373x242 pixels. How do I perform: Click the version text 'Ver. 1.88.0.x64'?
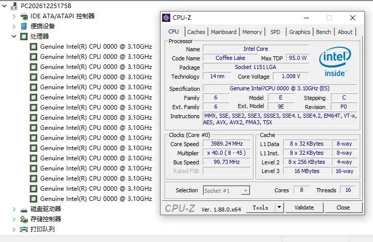(x=221, y=210)
